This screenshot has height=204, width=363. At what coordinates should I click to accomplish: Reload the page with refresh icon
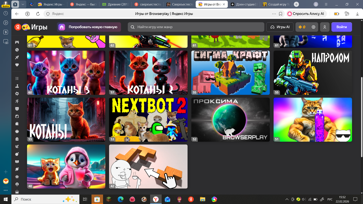tap(38, 14)
